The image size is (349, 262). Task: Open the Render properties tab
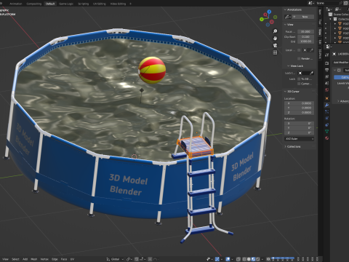coord(326,63)
